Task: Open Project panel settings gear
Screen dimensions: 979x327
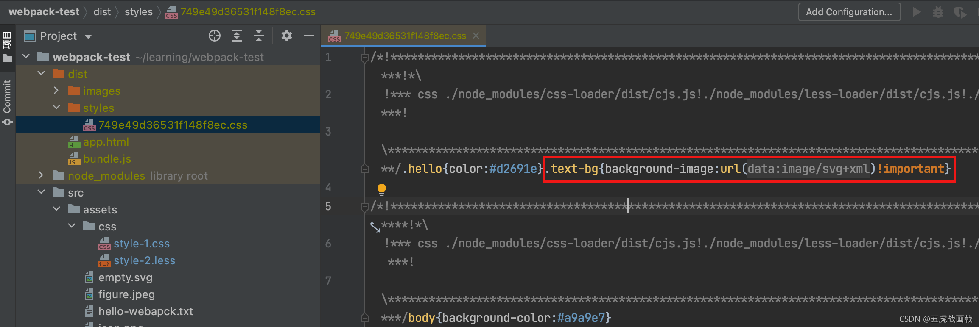Action: pos(287,36)
